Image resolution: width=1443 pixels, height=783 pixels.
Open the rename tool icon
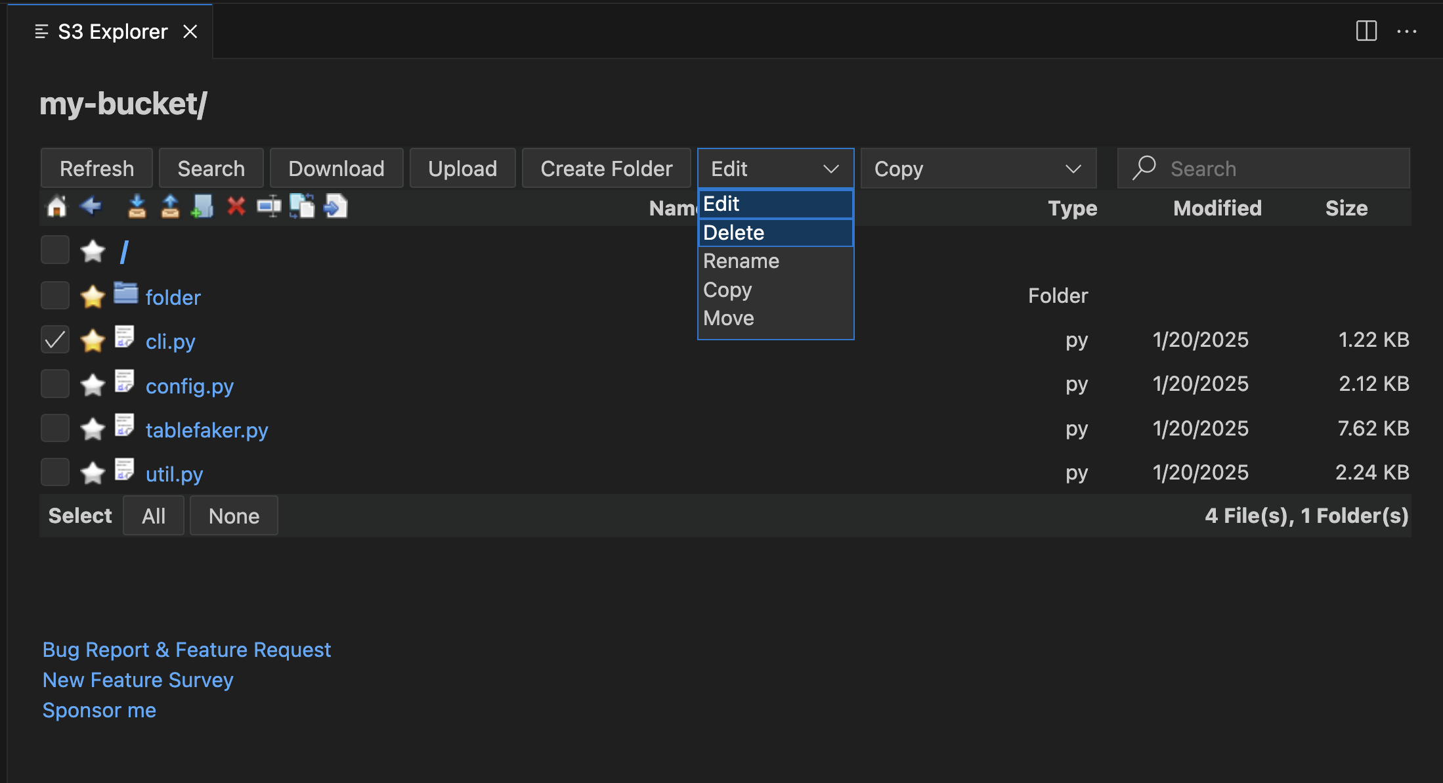[x=269, y=206]
